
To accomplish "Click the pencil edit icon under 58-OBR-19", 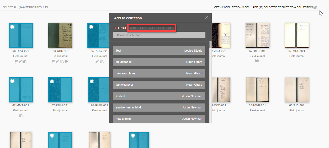I will (x=57, y=62).
